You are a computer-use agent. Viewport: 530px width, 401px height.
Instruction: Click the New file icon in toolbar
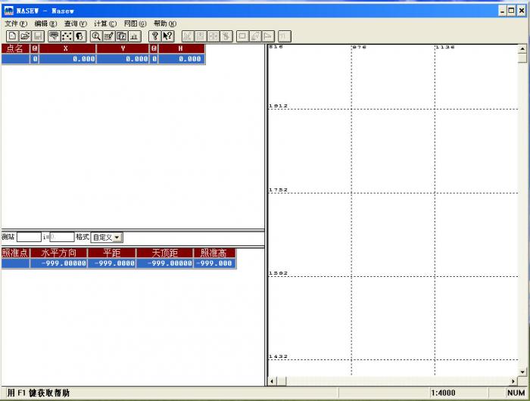click(12, 36)
